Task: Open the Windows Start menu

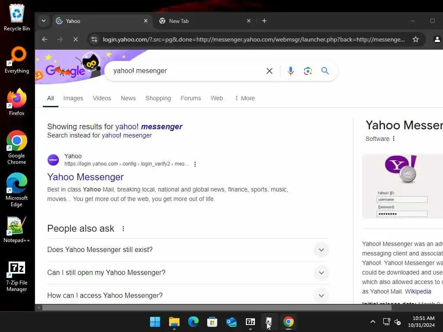Action: (x=155, y=322)
